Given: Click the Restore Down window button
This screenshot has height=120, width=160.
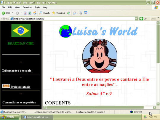Looking at the screenshot, I should [153, 3].
